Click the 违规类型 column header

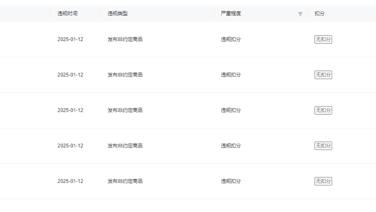117,14
